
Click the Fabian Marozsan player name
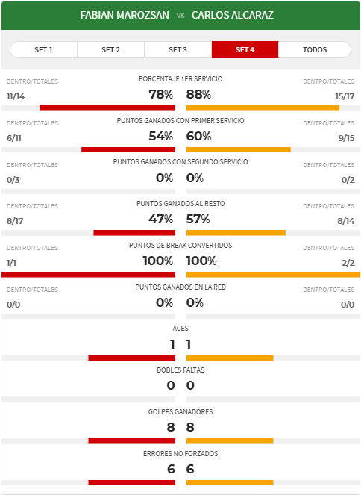125,15
